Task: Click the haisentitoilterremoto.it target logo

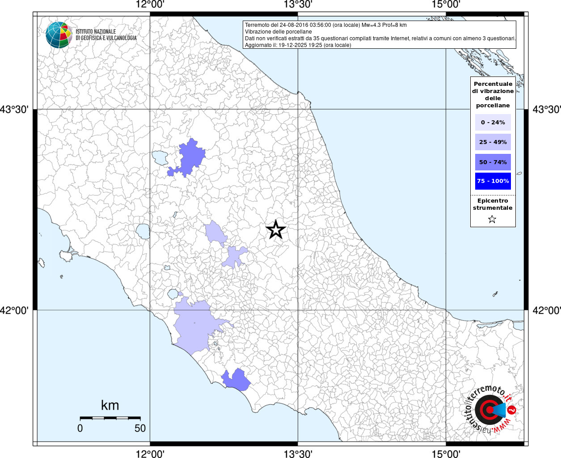Action: [492, 410]
